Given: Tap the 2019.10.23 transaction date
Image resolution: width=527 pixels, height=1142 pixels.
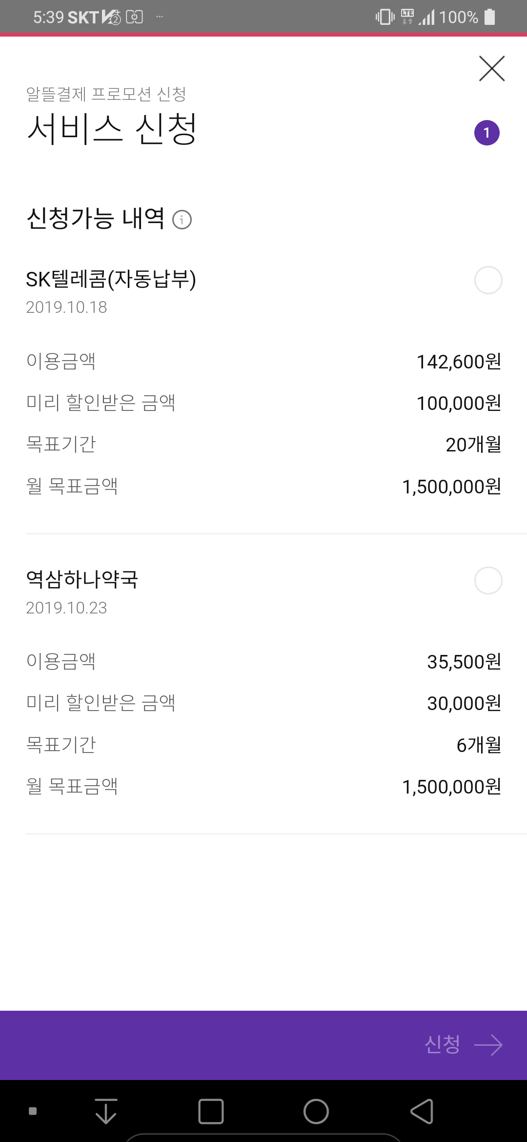Looking at the screenshot, I should click(66, 608).
